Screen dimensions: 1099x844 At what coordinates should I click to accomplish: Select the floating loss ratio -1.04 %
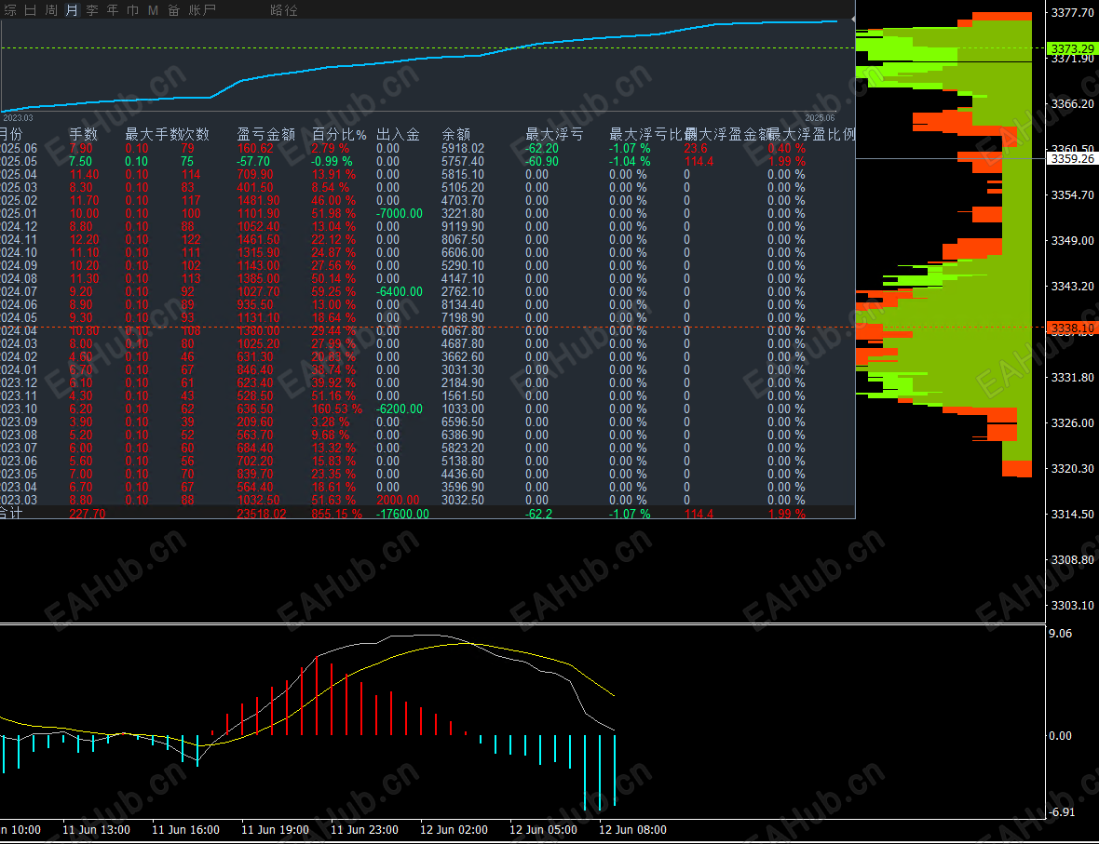tap(630, 162)
